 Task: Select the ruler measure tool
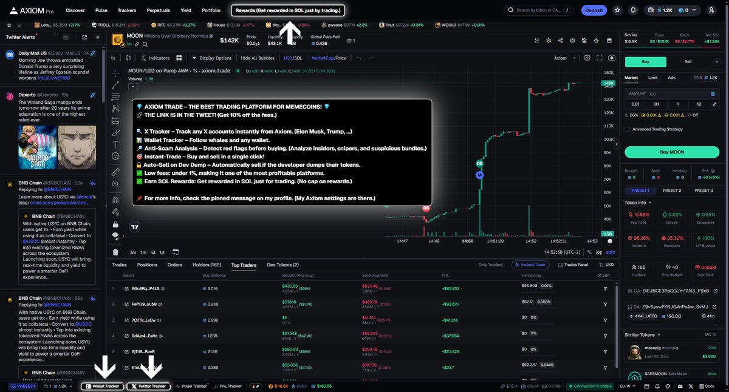116,172
